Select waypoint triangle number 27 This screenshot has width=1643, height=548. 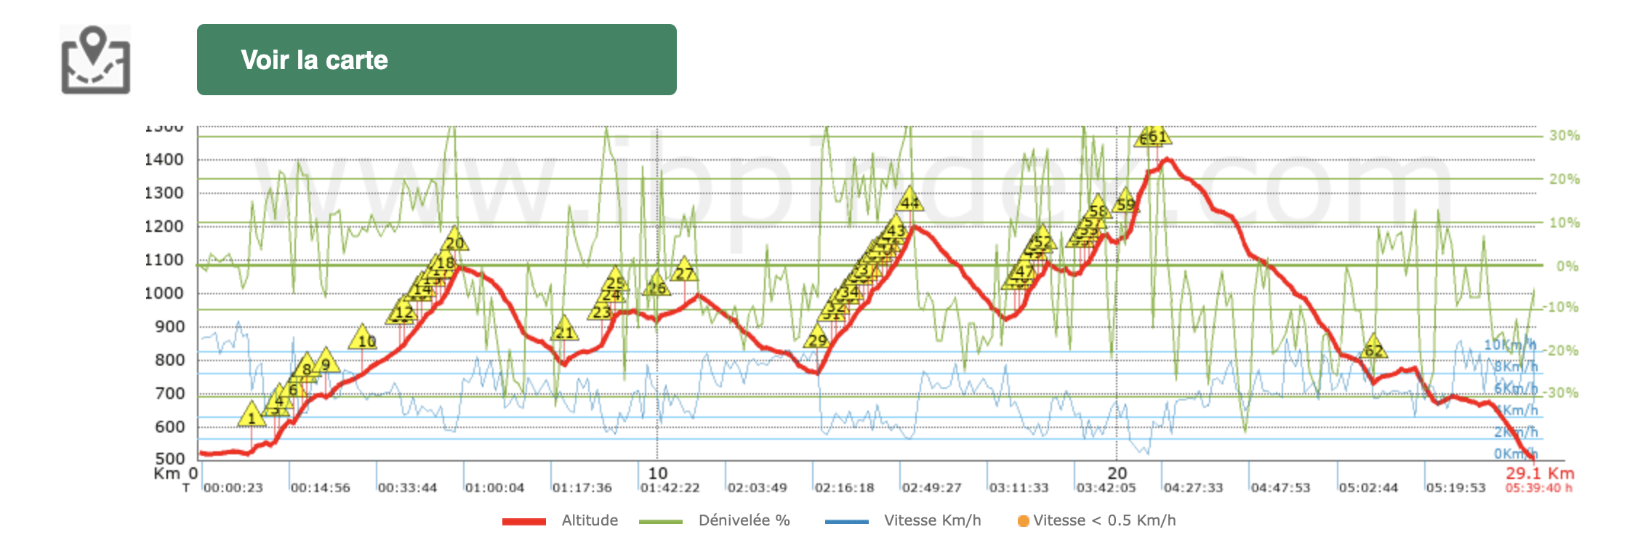coord(684,273)
